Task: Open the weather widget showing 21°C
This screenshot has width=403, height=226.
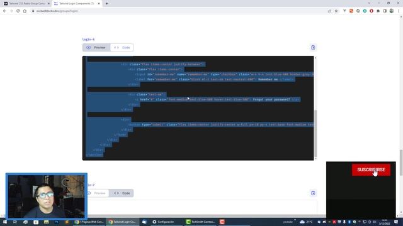Action: point(306,222)
